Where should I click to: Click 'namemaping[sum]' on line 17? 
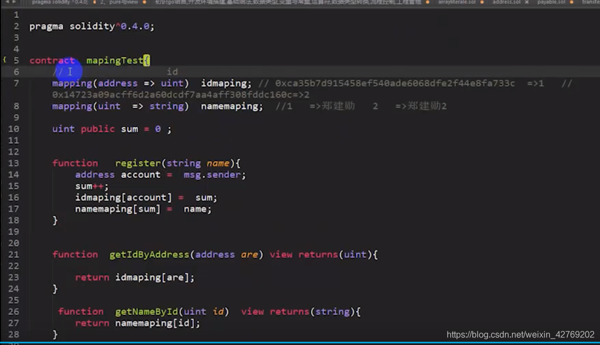click(118, 209)
